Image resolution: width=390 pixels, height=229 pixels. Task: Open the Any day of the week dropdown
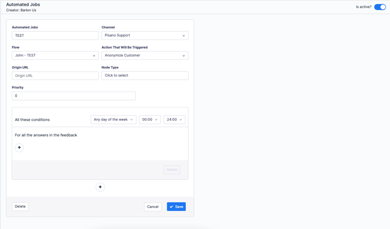click(113, 120)
